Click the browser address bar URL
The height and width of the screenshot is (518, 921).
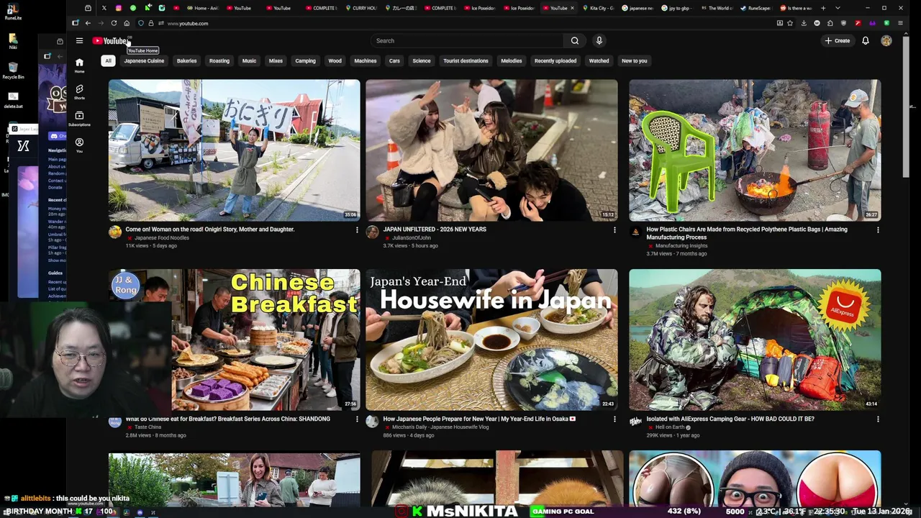[188, 23]
